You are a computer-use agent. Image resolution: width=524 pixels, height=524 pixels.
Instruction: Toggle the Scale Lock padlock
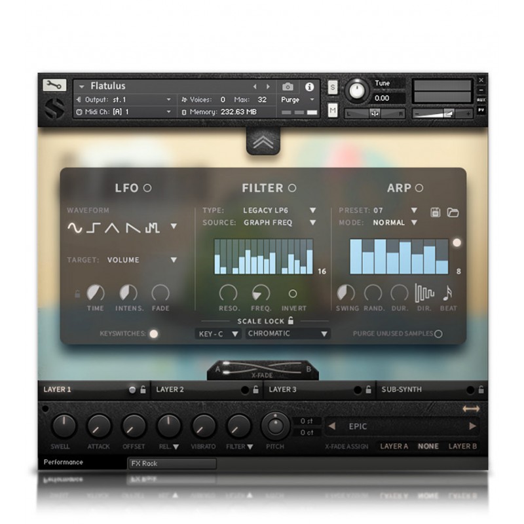coord(291,320)
